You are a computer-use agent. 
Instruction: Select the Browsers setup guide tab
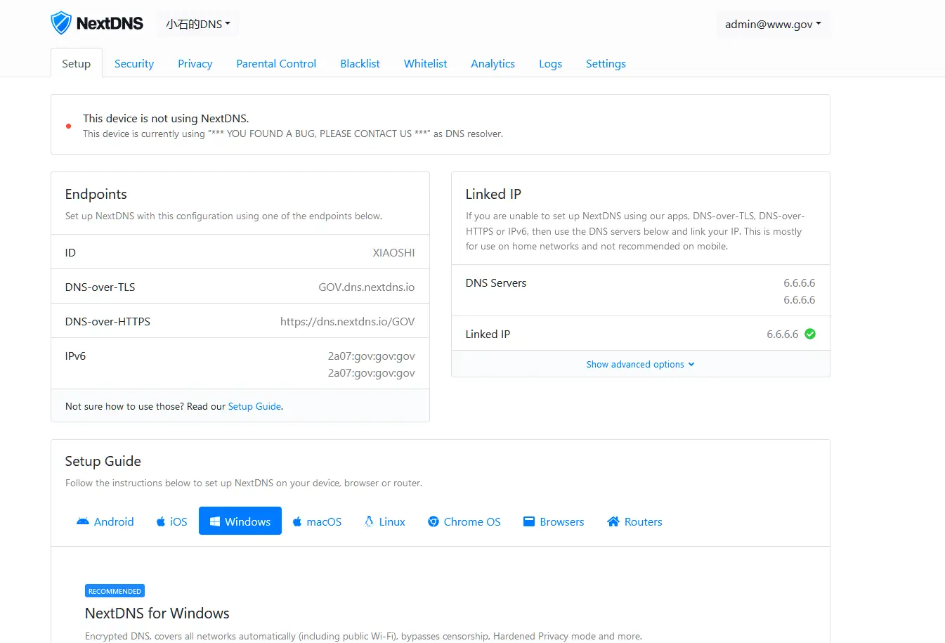[554, 521]
